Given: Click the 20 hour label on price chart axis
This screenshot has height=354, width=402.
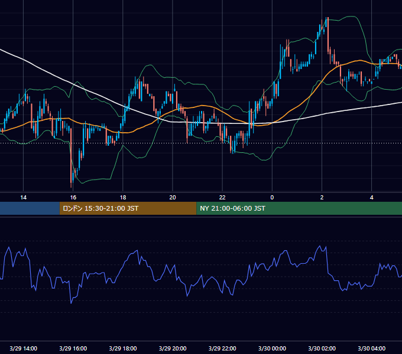Looking at the screenshot, I should click(173, 198).
